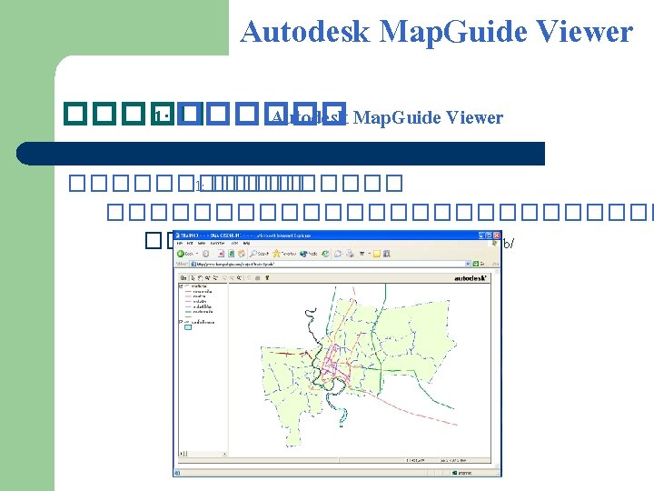This screenshot has width=654, height=491.
Task: Click the Mail icon in IE toolbar
Action: point(338,254)
